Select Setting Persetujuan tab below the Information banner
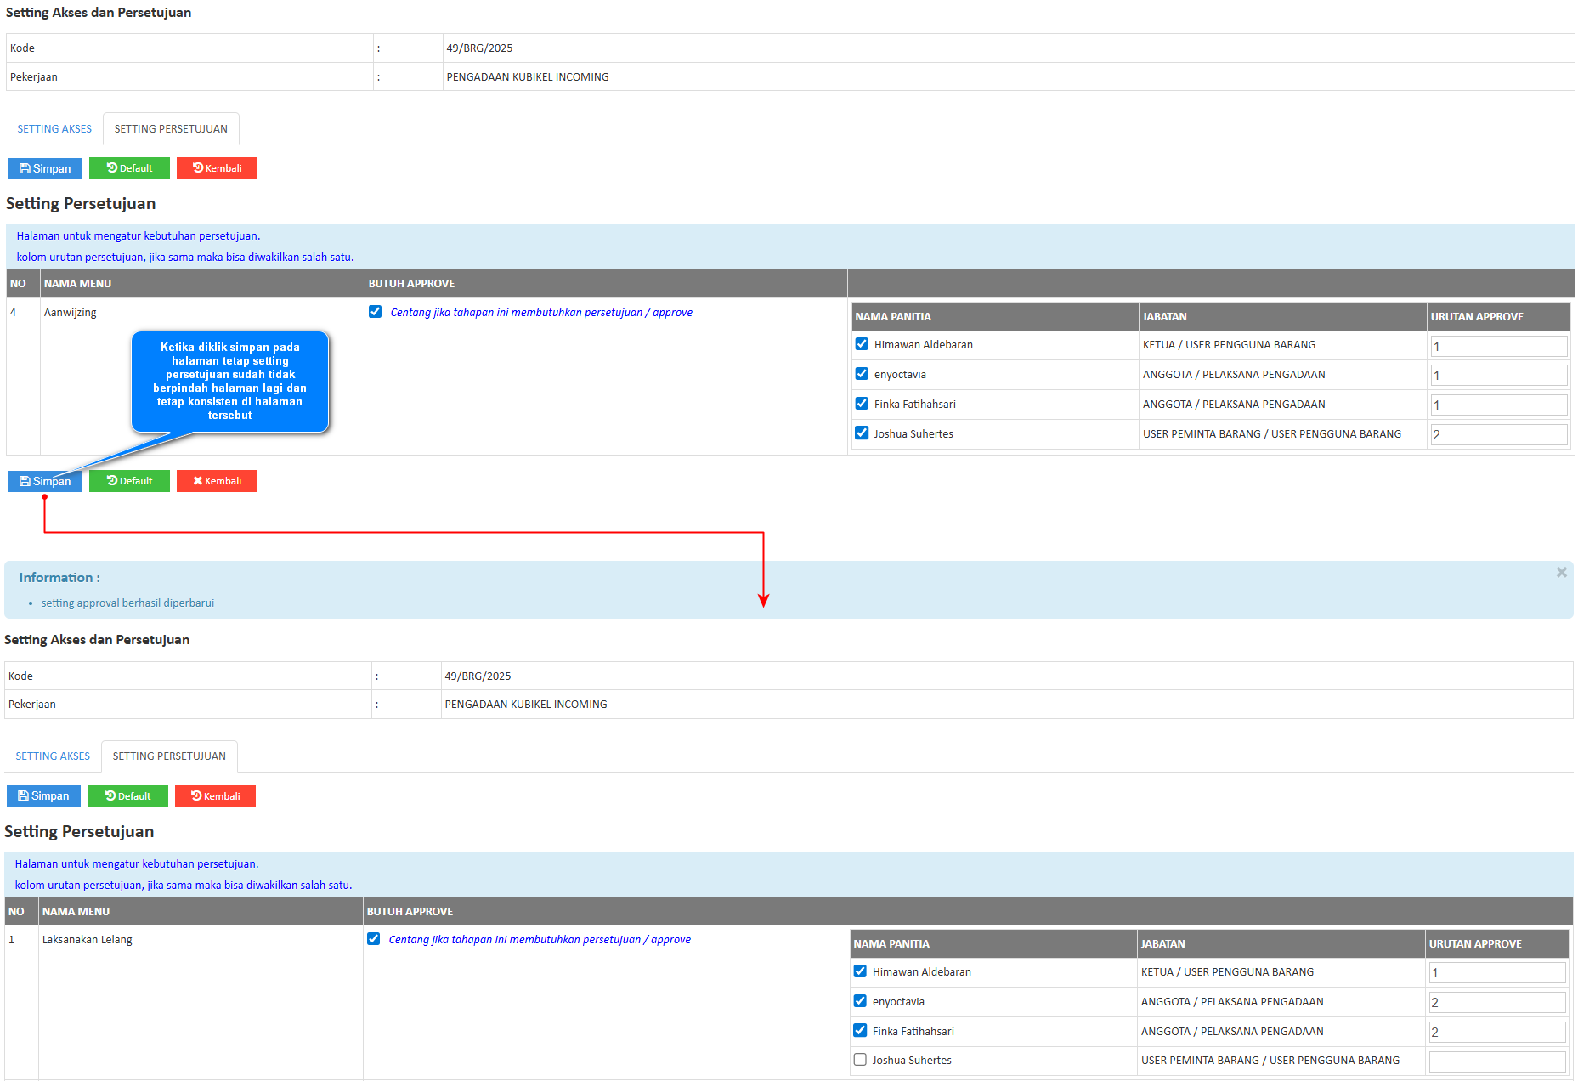The height and width of the screenshot is (1081, 1578). pos(169,756)
